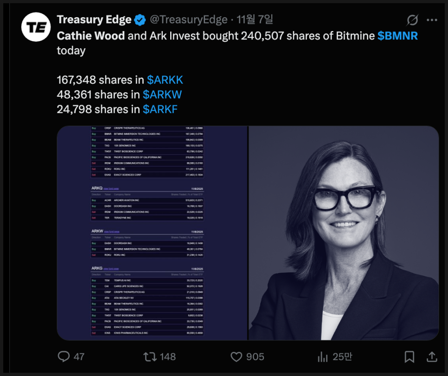Click the Grok icon beside the date
Viewport: 448px width, 376px height.
tap(412, 20)
